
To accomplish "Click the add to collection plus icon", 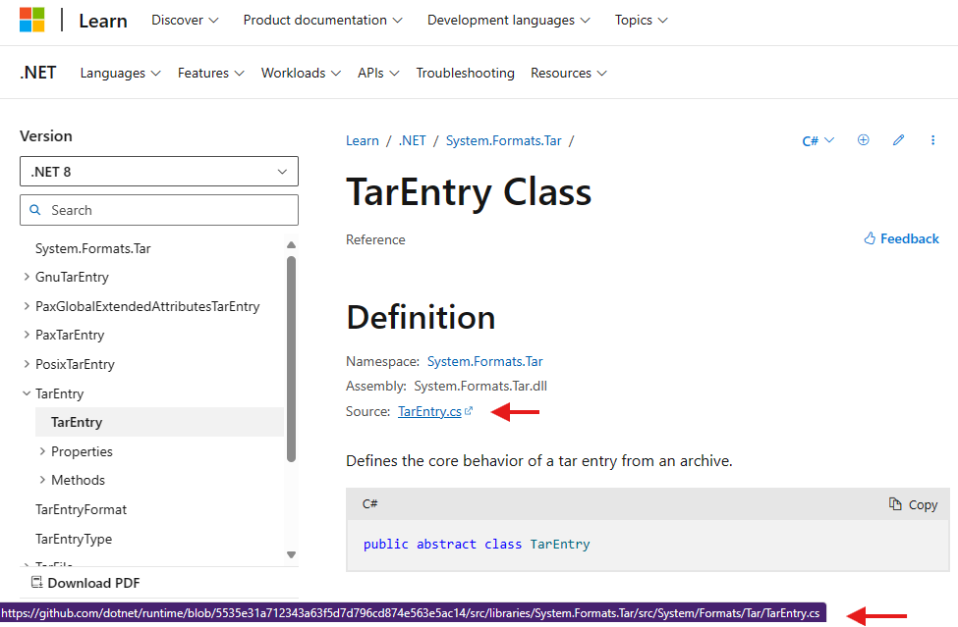I will [x=864, y=140].
